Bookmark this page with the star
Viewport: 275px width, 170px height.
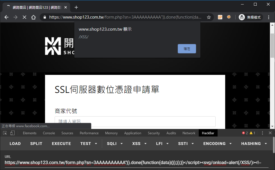(x=209, y=17)
